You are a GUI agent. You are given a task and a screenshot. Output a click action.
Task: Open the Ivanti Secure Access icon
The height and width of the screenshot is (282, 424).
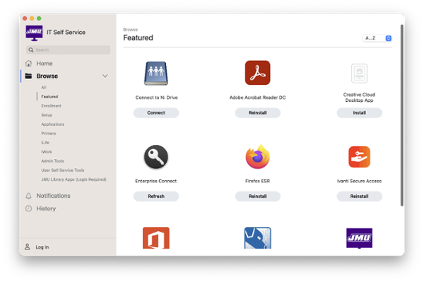pos(359,157)
